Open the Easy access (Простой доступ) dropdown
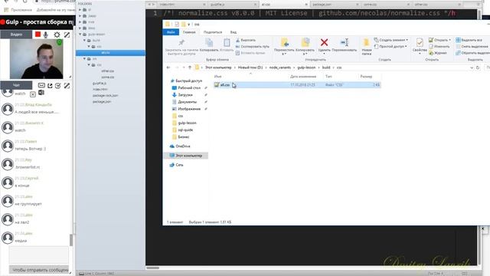 click(390, 46)
